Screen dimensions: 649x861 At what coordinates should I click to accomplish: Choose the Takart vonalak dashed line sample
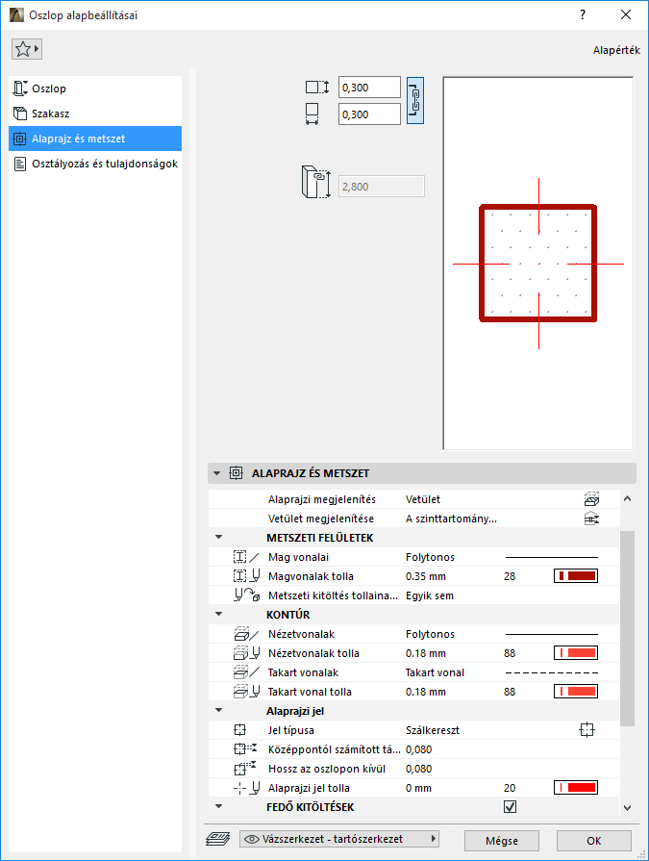(551, 672)
